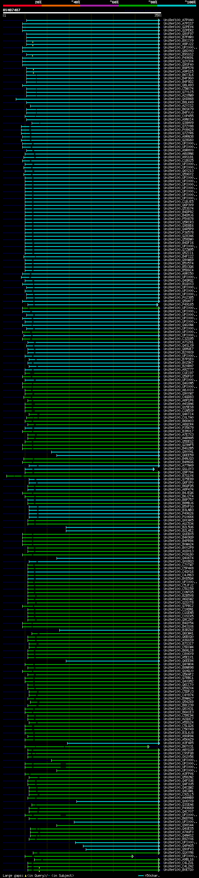The width and height of the screenshot is (199, 878).
Task: Select the UniRef100_Q6FXP0 label
Action: [178, 483]
